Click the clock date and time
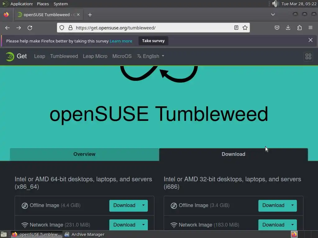The width and height of the screenshot is (318, 238). (299, 4)
